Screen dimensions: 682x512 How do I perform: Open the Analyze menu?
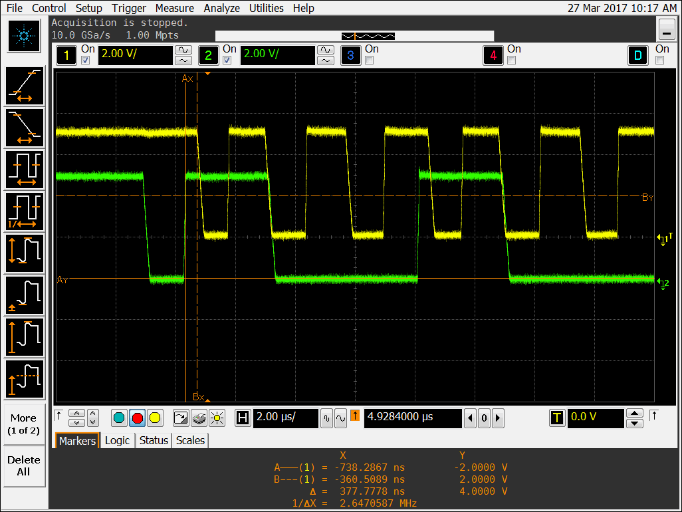coord(222,8)
